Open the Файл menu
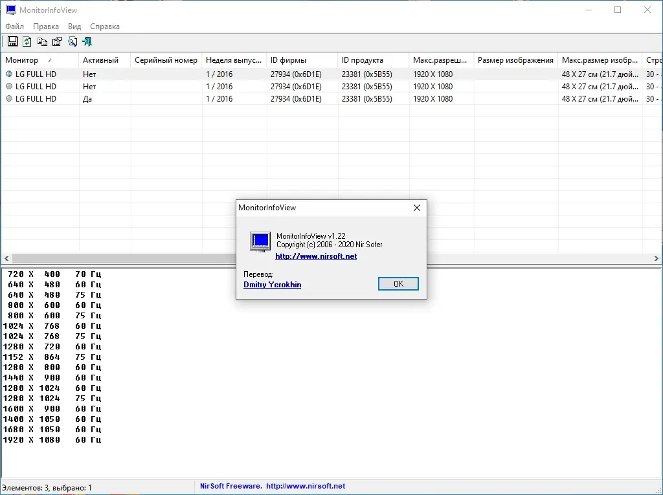The image size is (663, 495). coord(14,27)
